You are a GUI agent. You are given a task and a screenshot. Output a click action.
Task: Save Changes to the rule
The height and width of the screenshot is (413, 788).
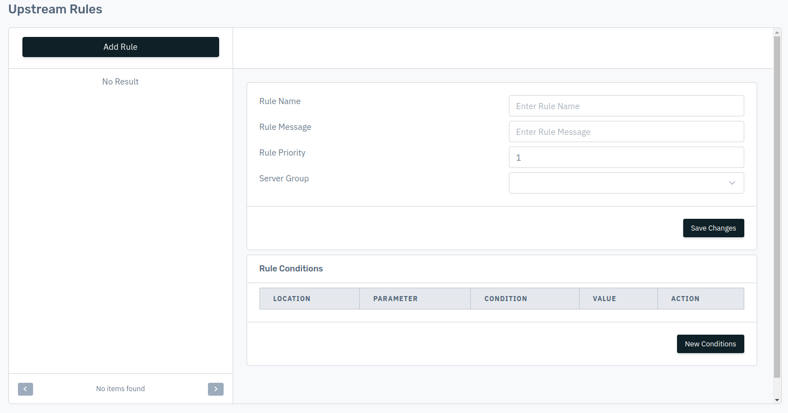pos(713,228)
